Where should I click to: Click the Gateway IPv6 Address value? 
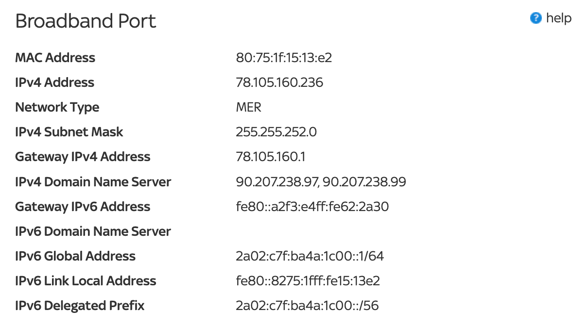312,207
